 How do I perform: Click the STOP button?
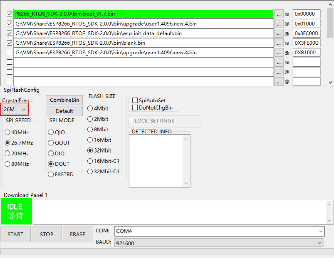47,234
